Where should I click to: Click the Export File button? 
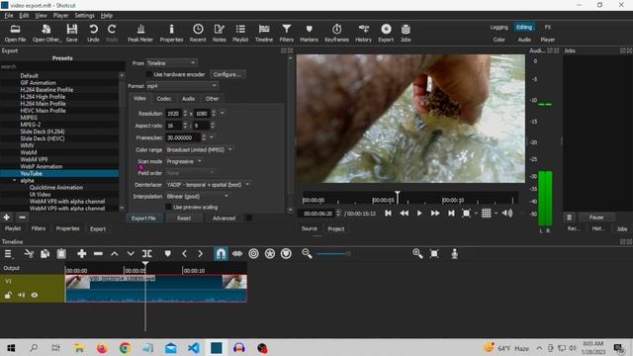(143, 218)
